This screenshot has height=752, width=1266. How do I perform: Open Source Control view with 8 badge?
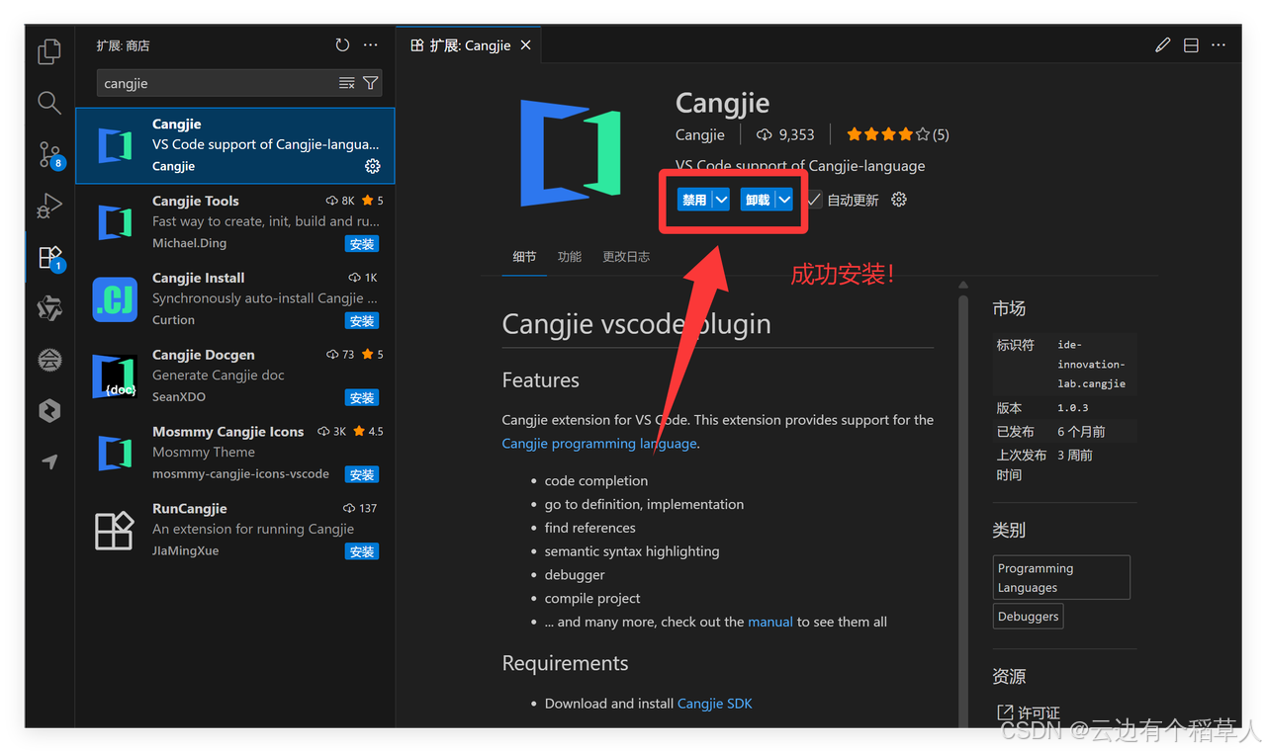(49, 154)
